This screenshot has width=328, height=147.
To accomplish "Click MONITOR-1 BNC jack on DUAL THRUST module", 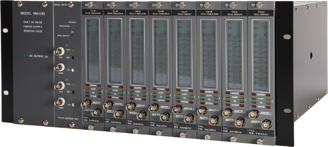I will click(177, 109).
